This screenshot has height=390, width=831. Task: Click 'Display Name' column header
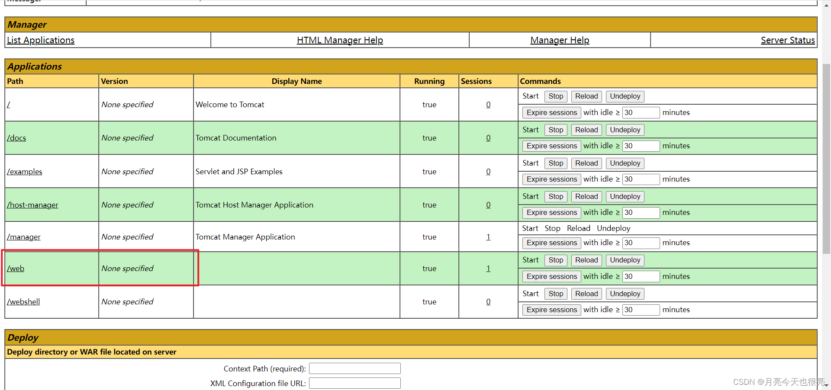tap(297, 81)
